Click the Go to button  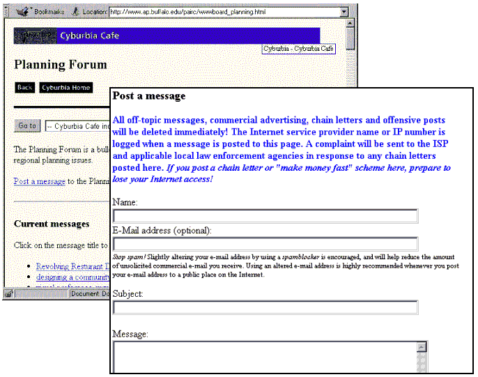[x=27, y=126]
